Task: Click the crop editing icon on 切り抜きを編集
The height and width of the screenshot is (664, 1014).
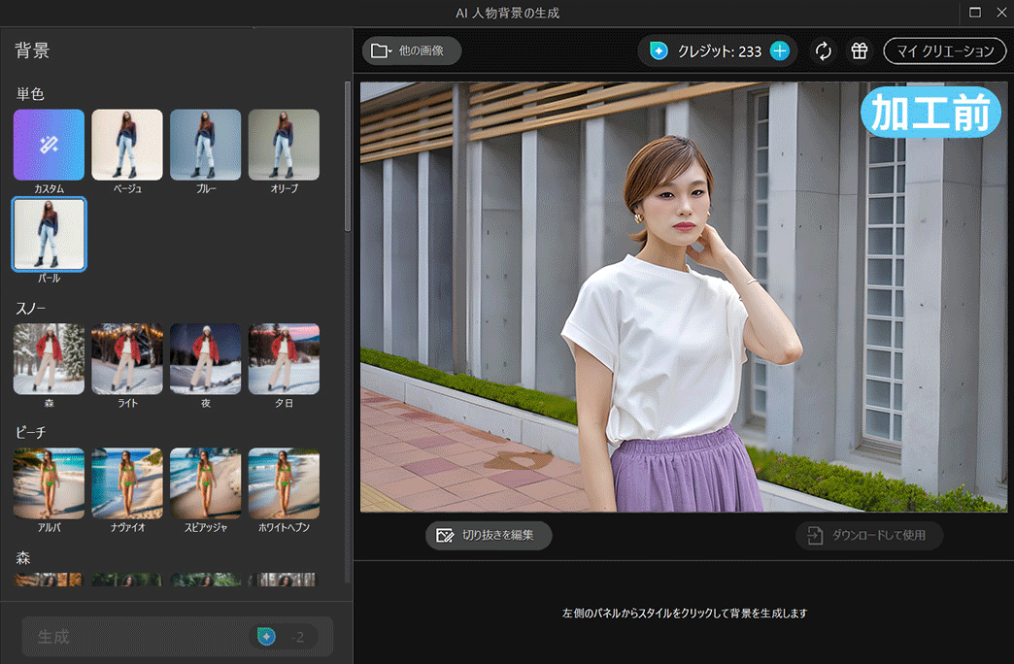Action: coord(444,535)
